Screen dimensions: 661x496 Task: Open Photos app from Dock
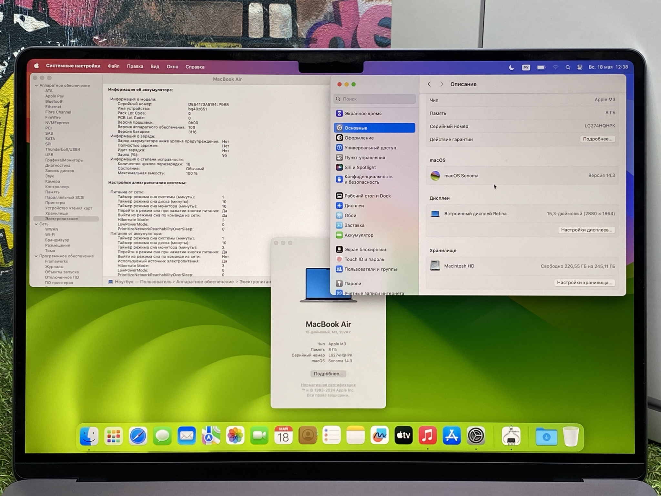[x=235, y=436]
